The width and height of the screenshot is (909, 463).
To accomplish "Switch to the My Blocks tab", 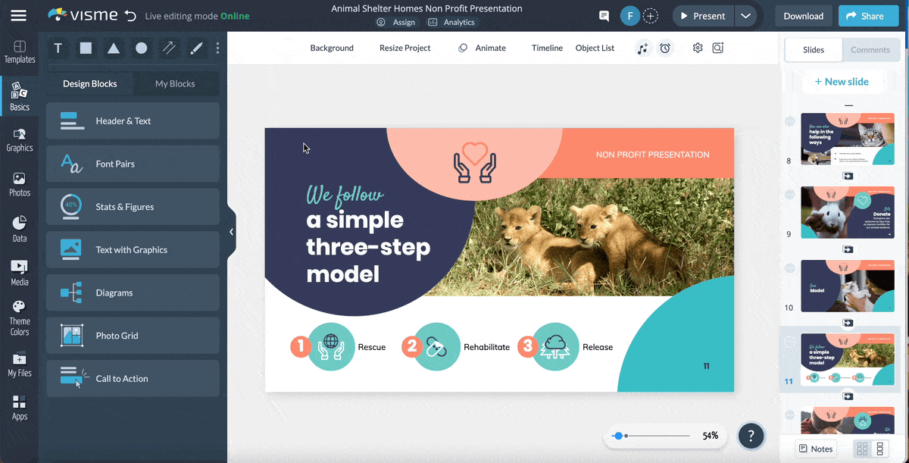I will [x=176, y=83].
